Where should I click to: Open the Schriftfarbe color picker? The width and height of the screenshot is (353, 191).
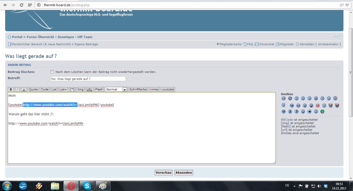[138, 89]
